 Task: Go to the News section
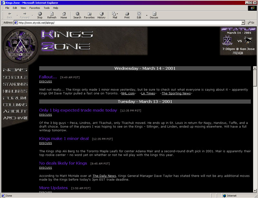[15, 70]
